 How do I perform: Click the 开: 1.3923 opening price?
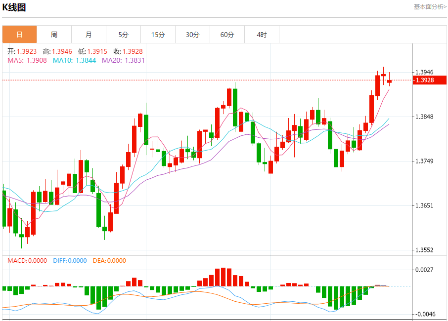pyautogui.click(x=22, y=51)
